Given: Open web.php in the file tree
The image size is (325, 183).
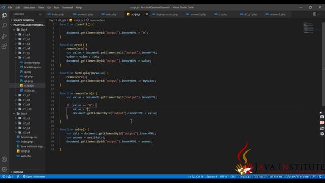Looking at the screenshot, I should click(27, 156).
